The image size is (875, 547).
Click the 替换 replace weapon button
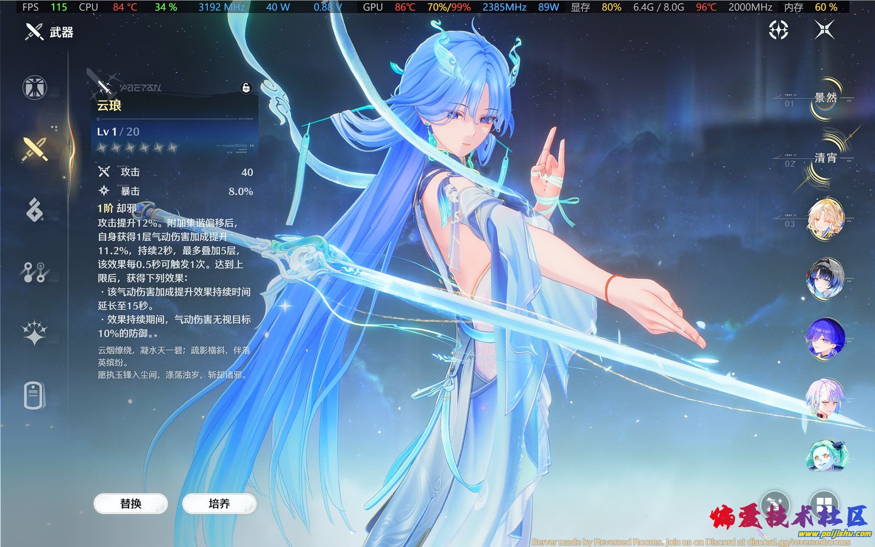pos(131,504)
